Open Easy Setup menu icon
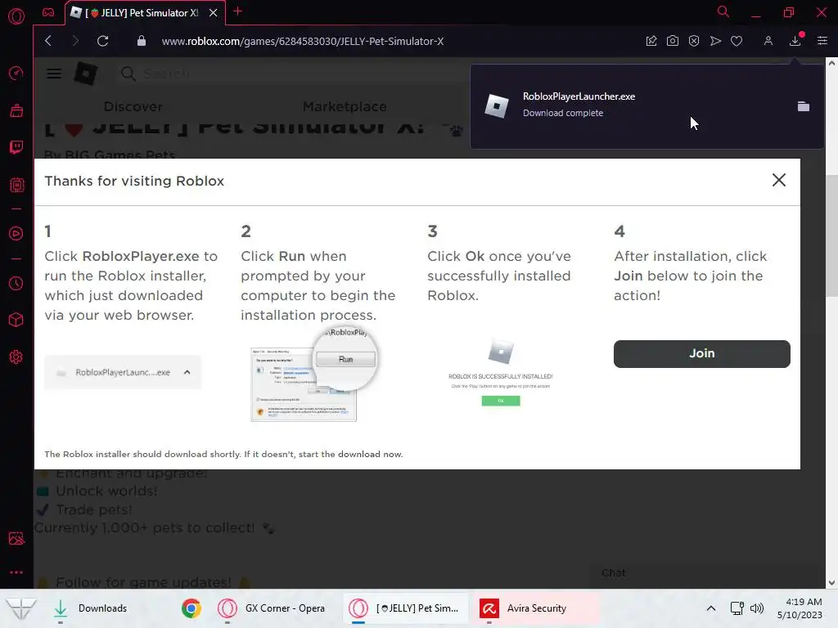The height and width of the screenshot is (628, 838). [x=822, y=41]
